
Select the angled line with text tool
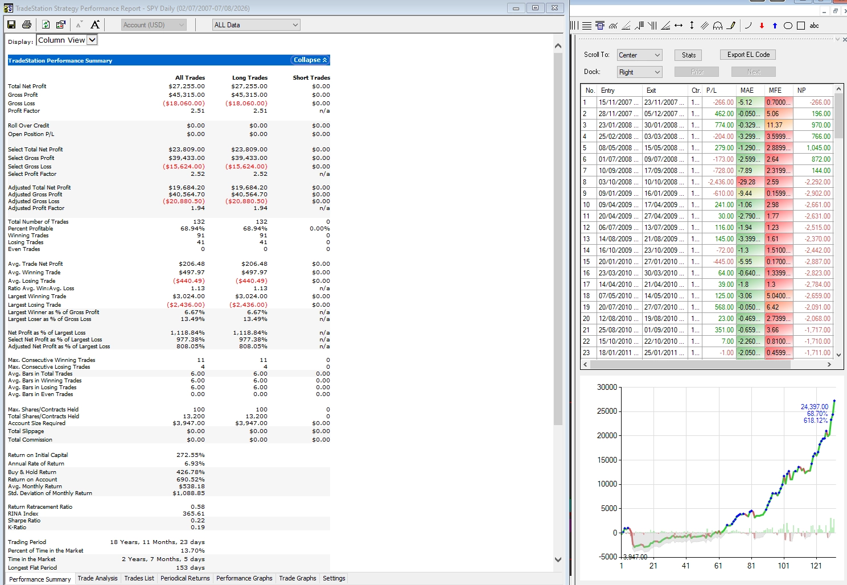tap(639, 26)
